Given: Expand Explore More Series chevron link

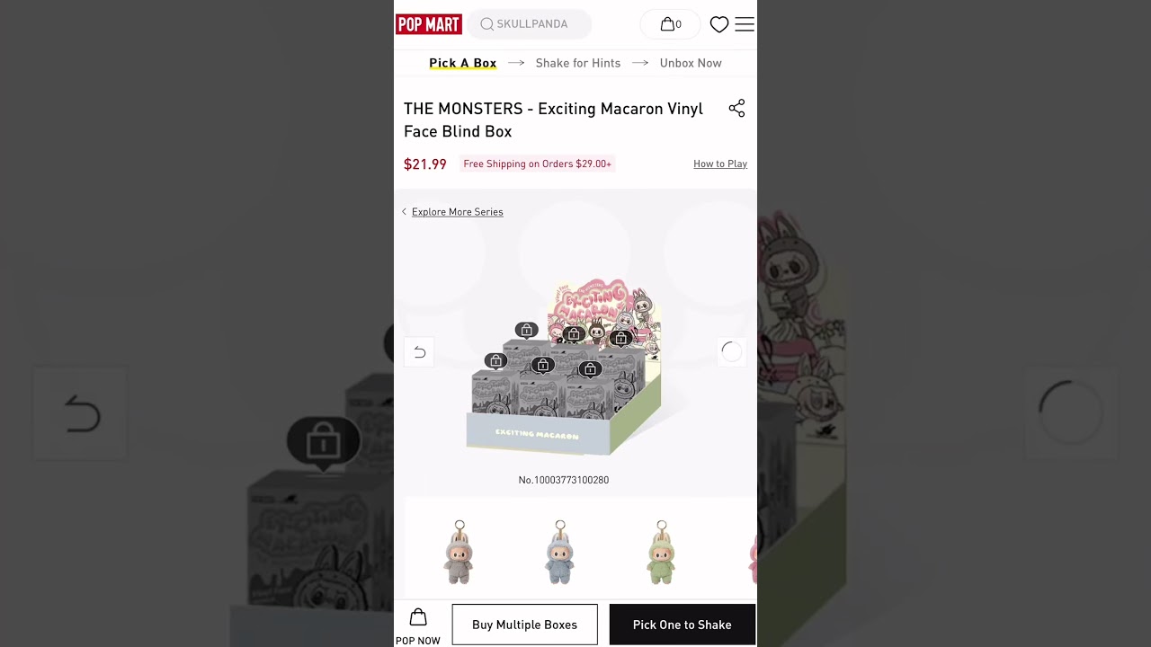Looking at the screenshot, I should [x=452, y=212].
